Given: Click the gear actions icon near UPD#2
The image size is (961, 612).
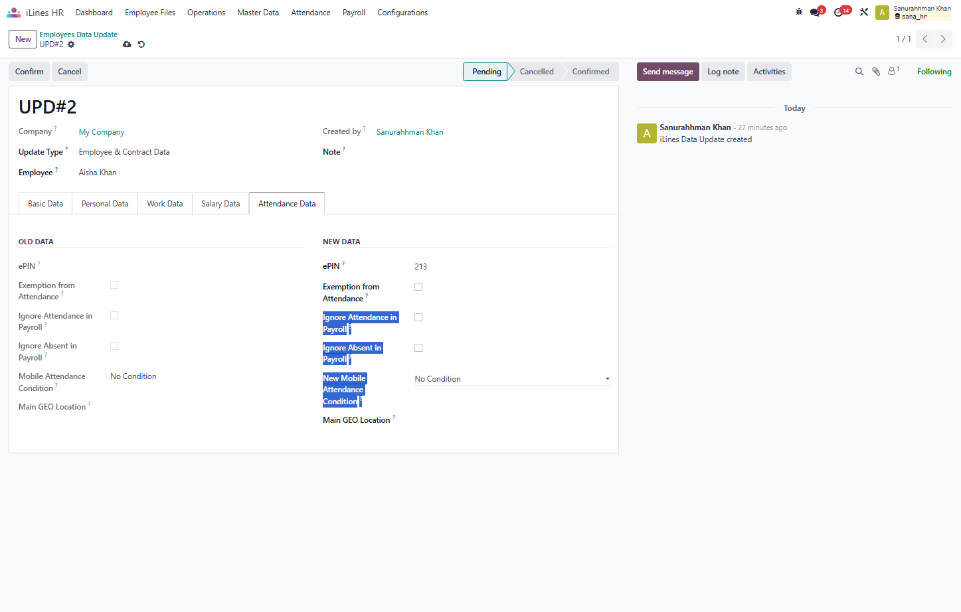Looking at the screenshot, I should [x=71, y=44].
